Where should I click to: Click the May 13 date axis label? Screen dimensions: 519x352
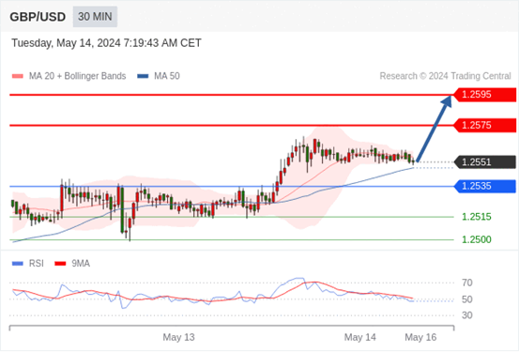(178, 337)
